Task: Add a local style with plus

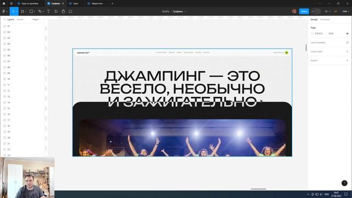Action: coord(347,51)
